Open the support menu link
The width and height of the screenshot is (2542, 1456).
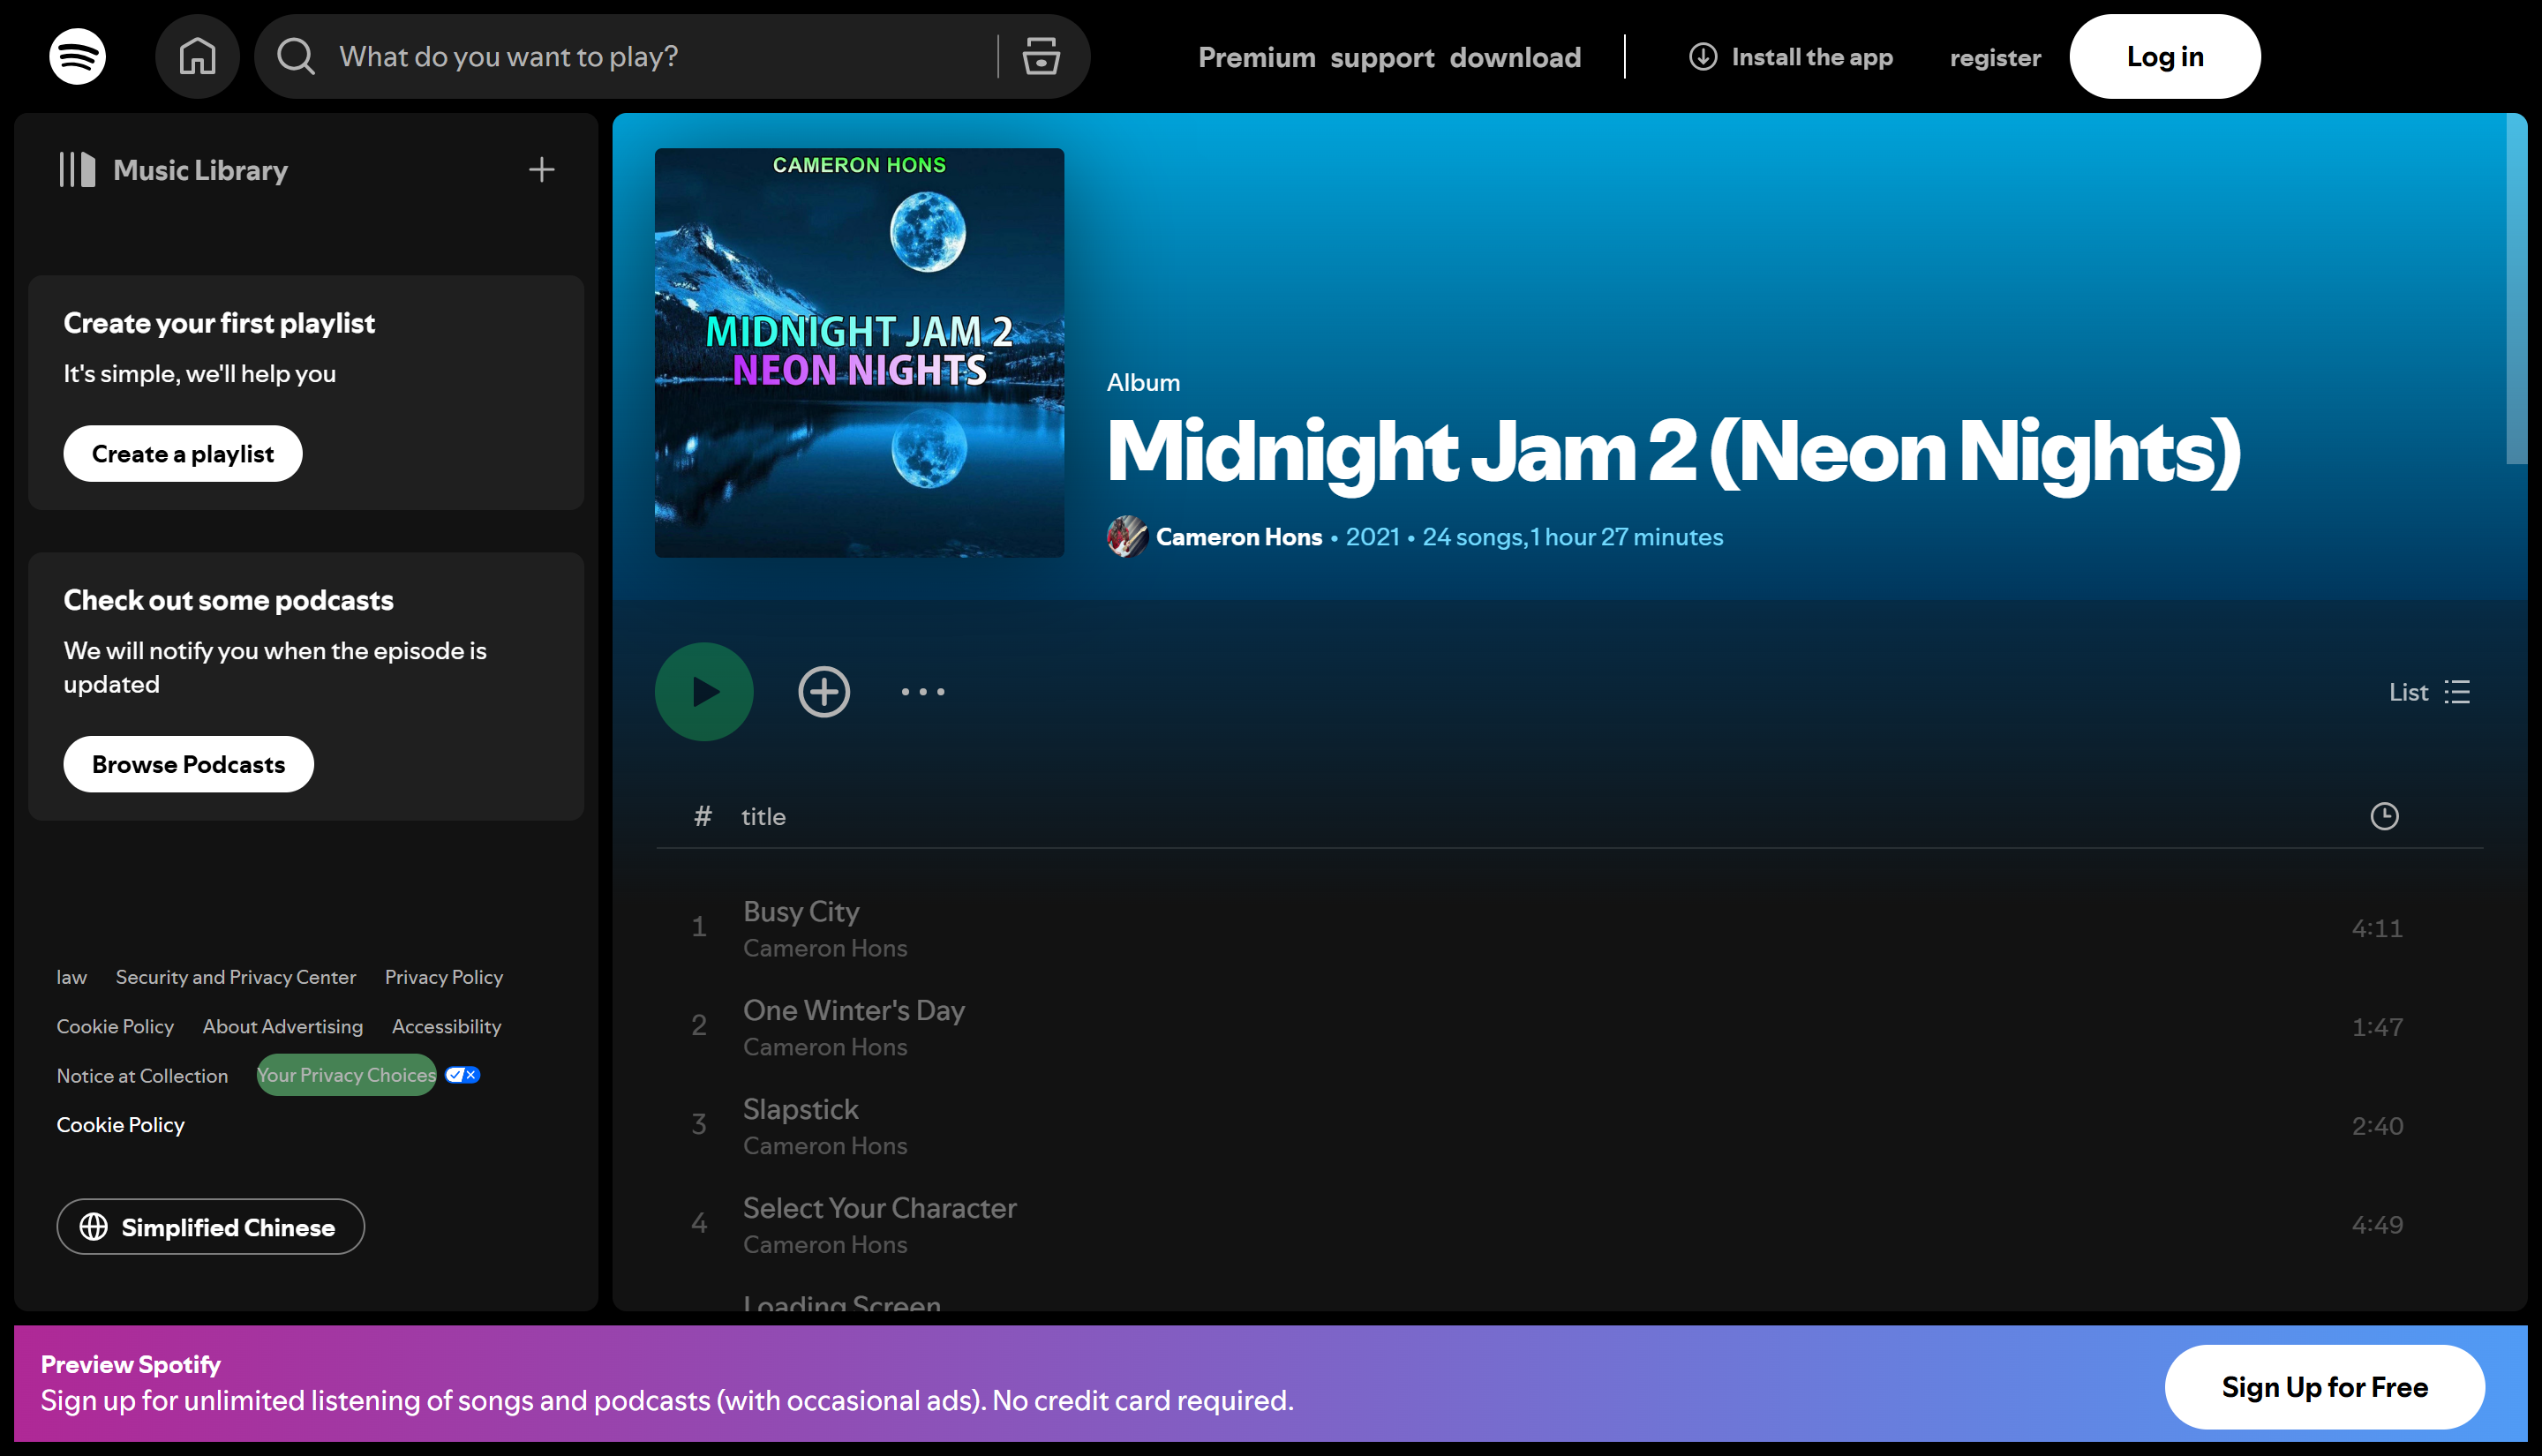click(x=1382, y=57)
